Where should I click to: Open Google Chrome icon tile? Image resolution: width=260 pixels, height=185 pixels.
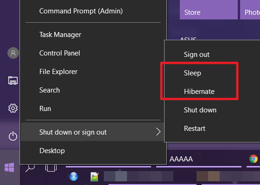(x=254, y=159)
